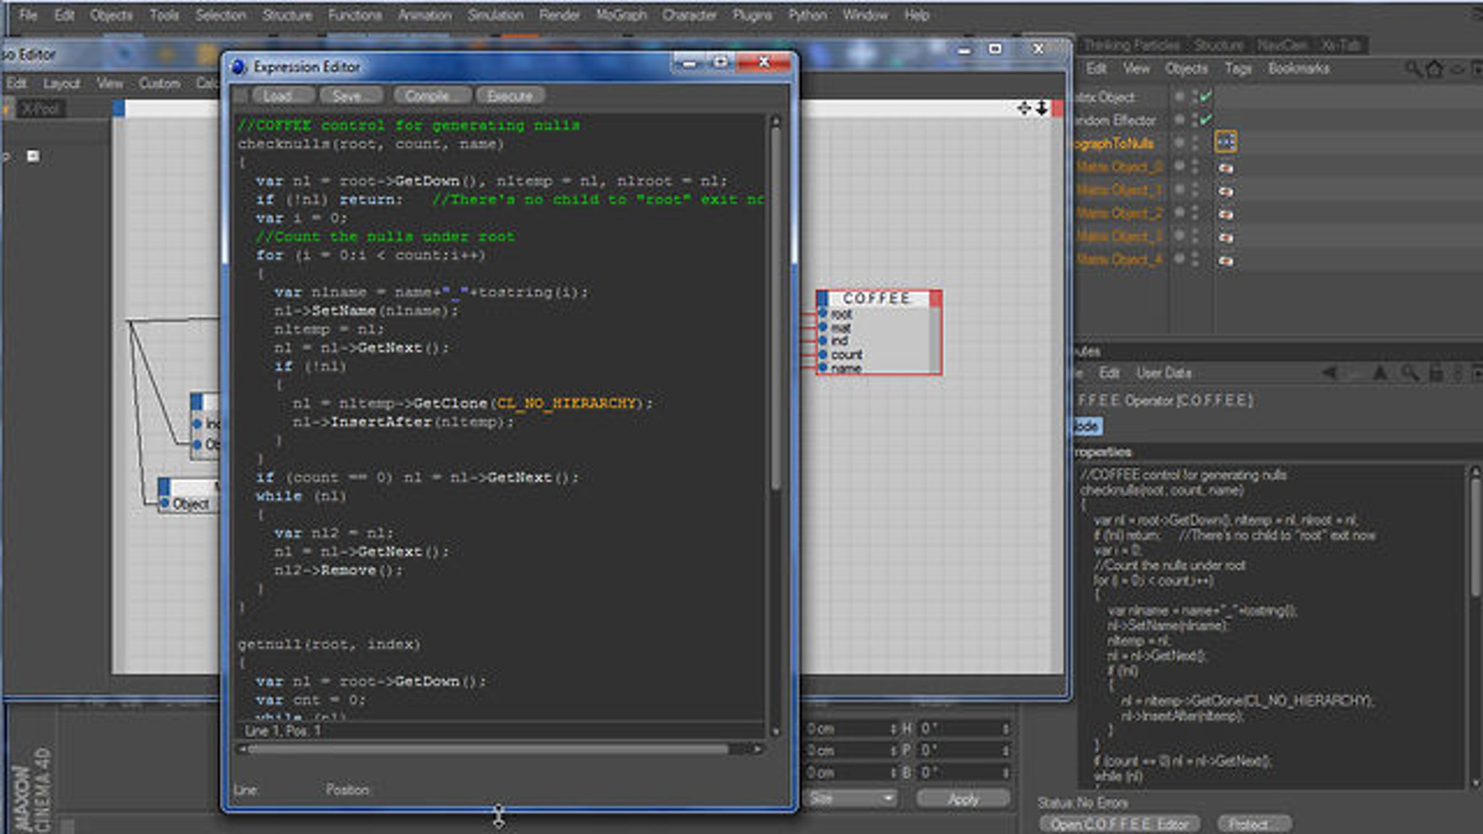The width and height of the screenshot is (1483, 834).
Task: Open the File menu
Action: (x=28, y=15)
